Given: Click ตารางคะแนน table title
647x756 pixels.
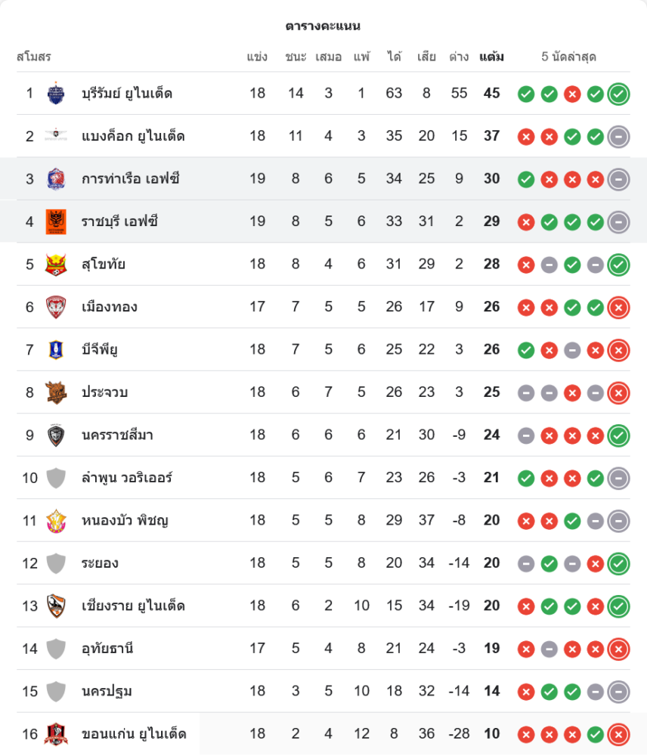Looking at the screenshot, I should [x=323, y=26].
